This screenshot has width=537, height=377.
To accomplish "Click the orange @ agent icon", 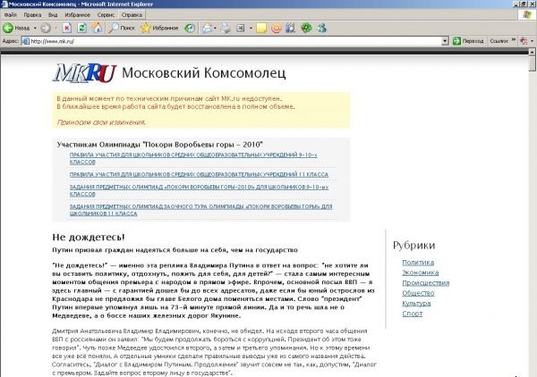I will 276,28.
